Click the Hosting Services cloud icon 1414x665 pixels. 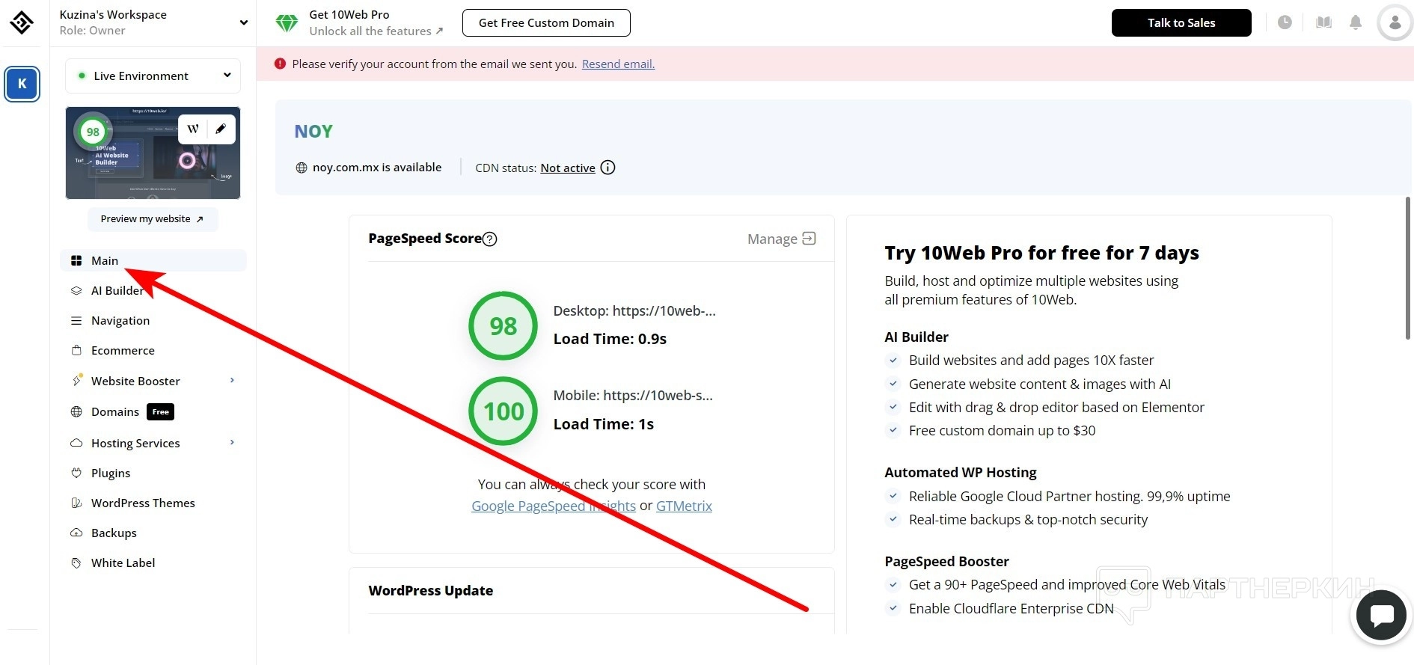(x=76, y=443)
